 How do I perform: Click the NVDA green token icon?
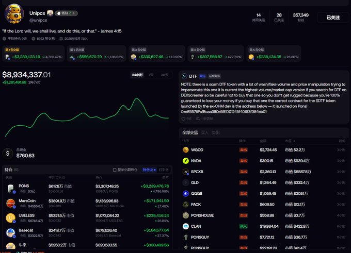pyautogui.click(x=186, y=161)
